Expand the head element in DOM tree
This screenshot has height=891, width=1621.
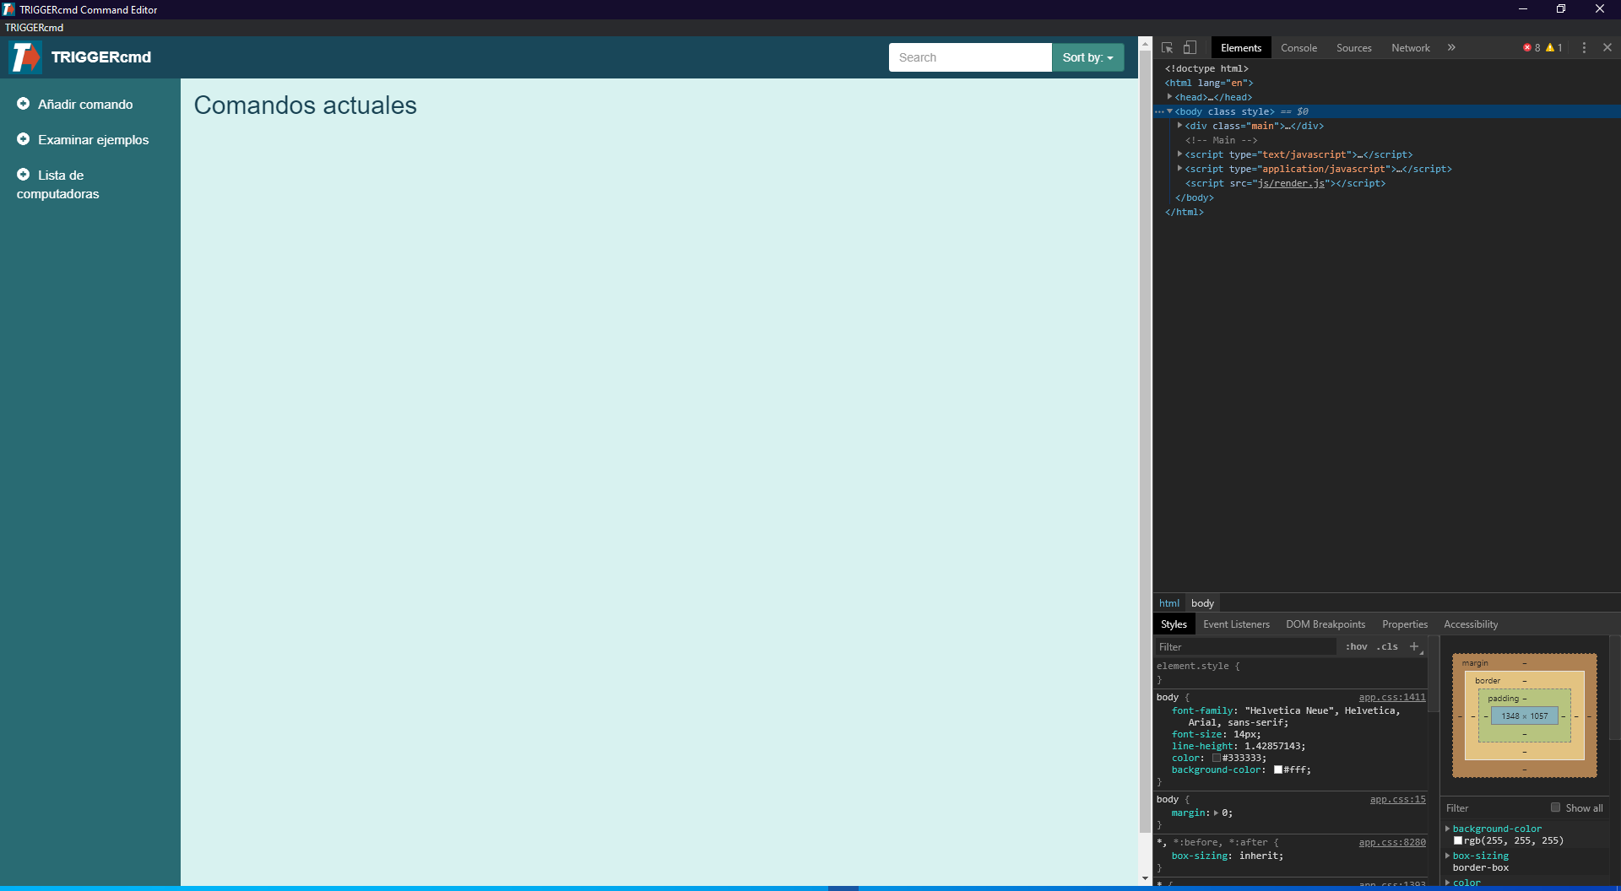click(x=1169, y=96)
